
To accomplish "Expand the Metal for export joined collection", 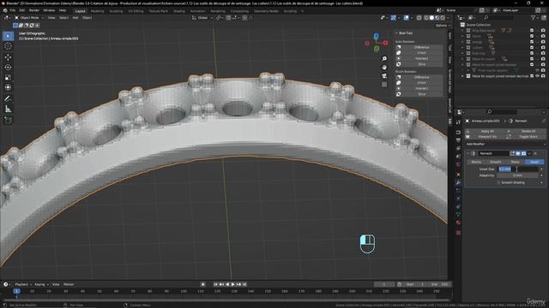I will [463, 76].
